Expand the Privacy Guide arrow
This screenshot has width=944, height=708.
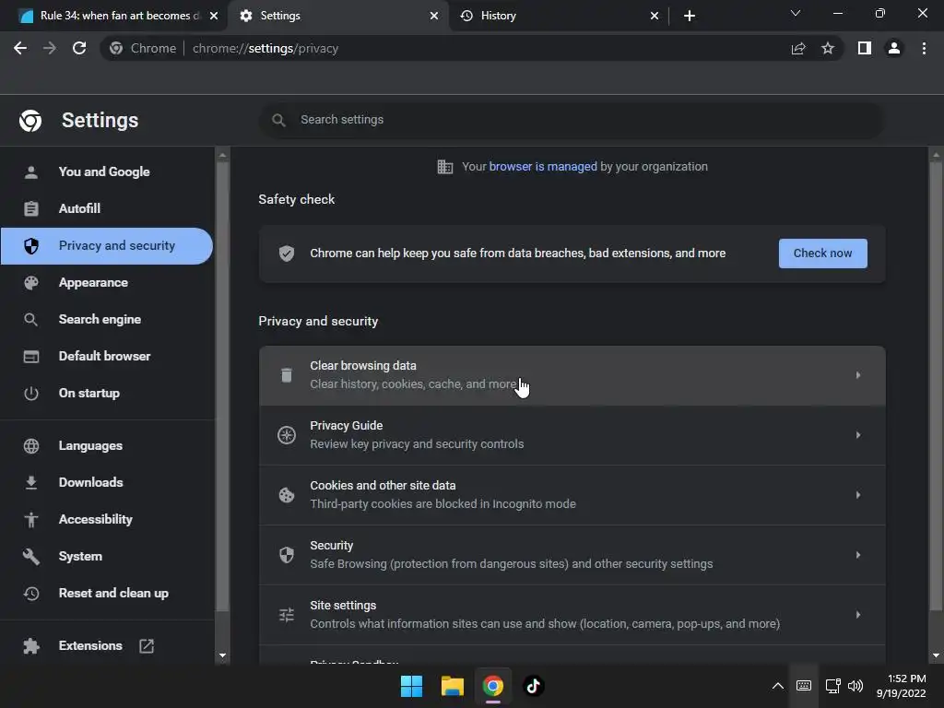point(858,435)
